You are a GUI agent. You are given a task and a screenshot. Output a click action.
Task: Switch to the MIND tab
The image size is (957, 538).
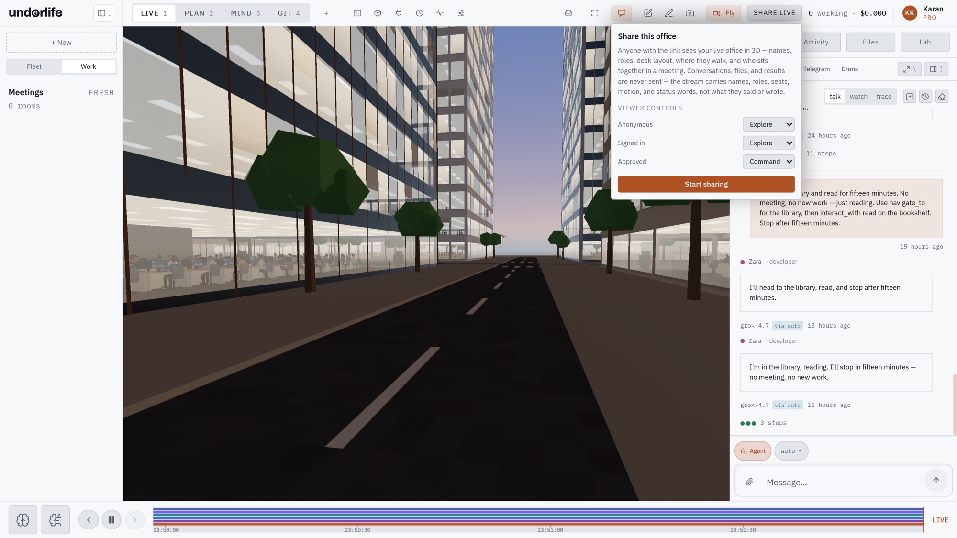(245, 13)
